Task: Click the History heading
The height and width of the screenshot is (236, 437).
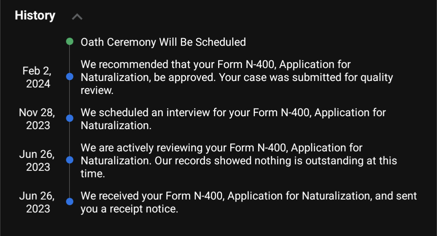Action: 35,15
